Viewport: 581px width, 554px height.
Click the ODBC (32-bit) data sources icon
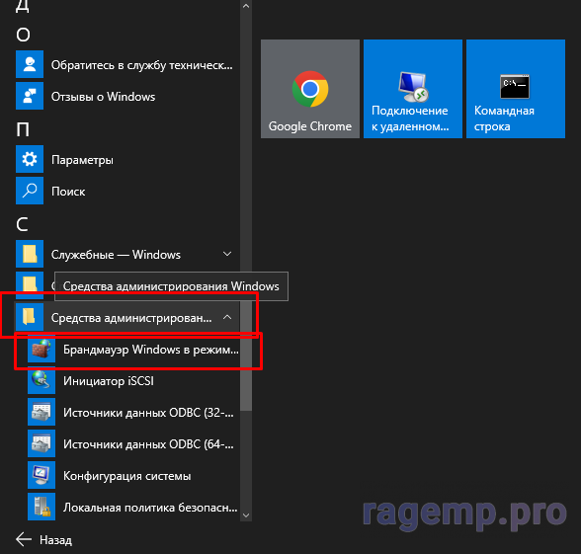point(41,412)
